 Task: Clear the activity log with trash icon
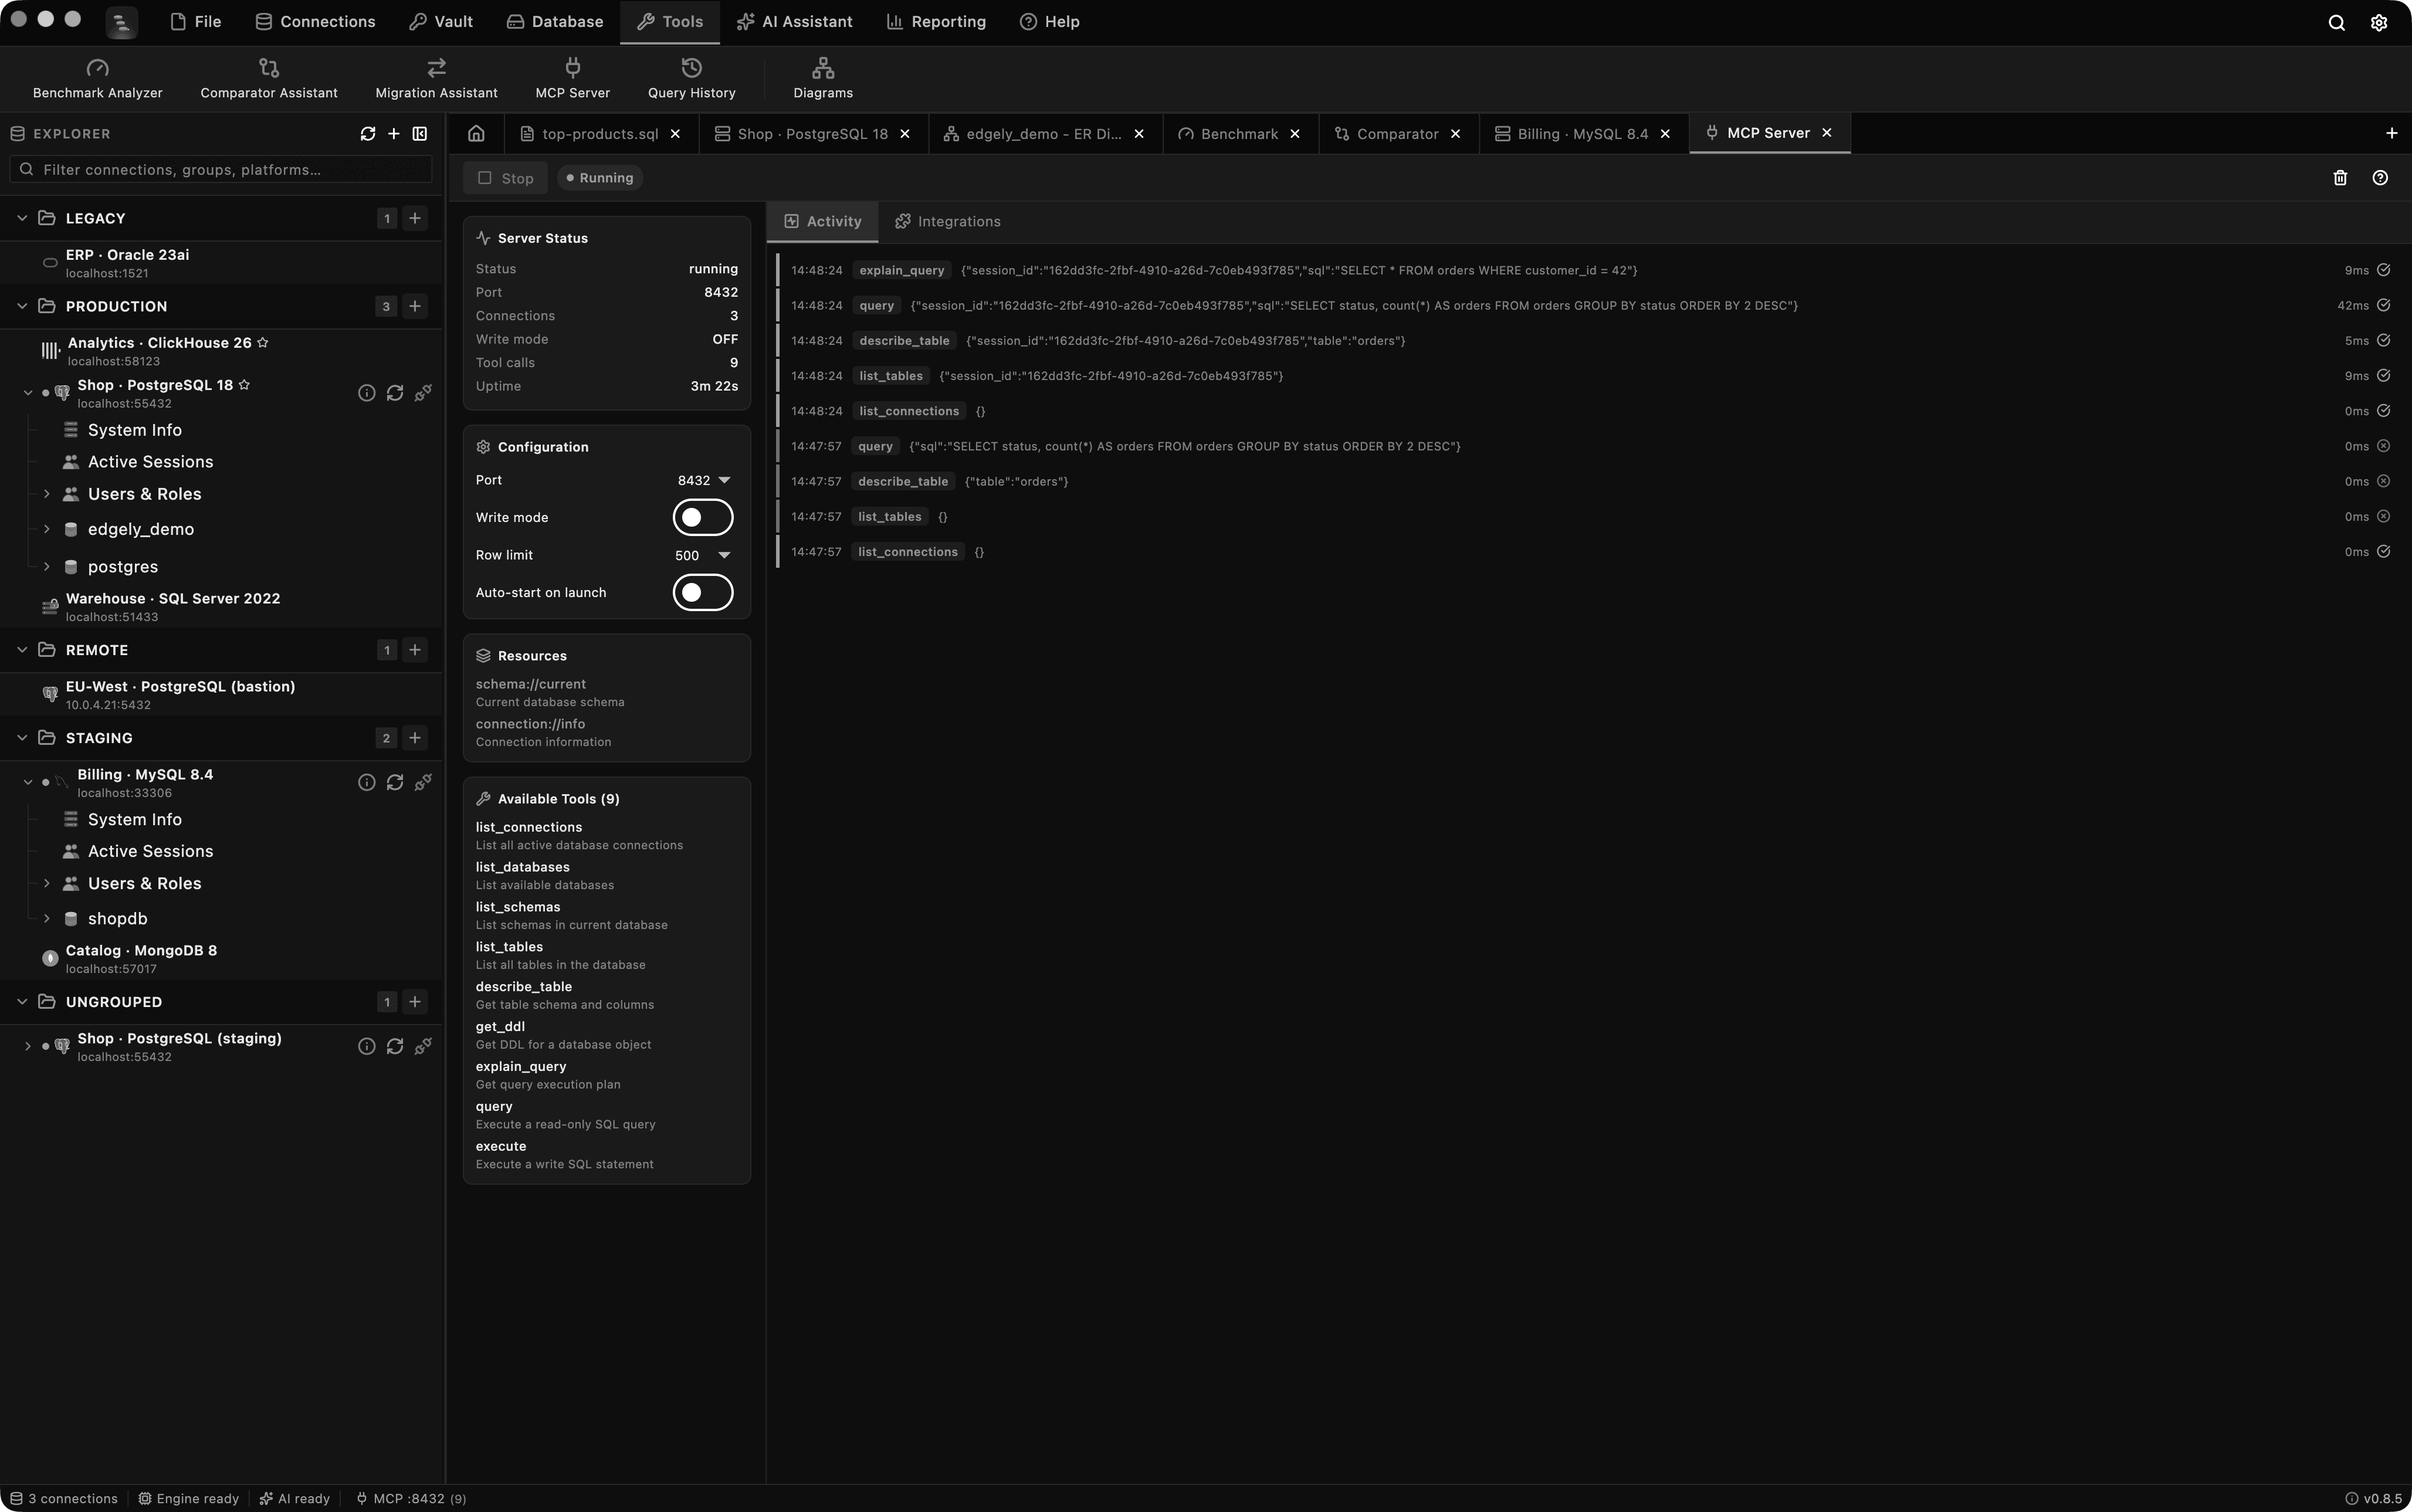point(2340,178)
